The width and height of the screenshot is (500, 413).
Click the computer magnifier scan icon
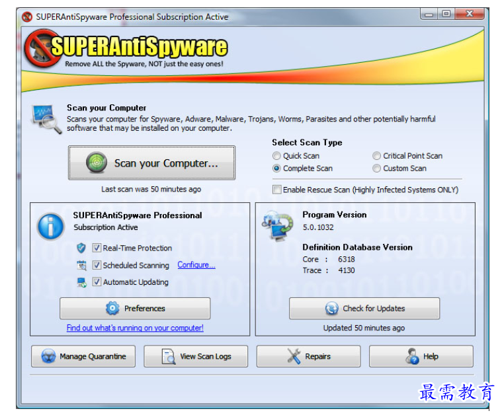point(46,119)
